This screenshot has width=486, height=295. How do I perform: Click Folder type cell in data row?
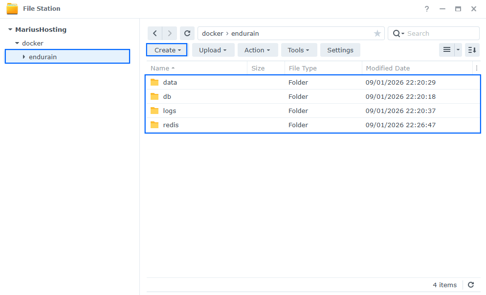298,82
